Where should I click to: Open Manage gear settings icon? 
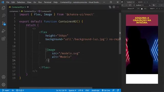(x=3, y=85)
